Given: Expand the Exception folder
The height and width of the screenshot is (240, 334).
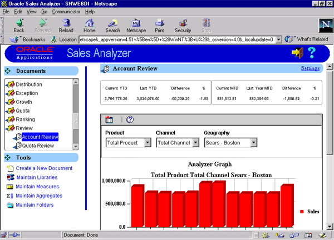Looking at the screenshot, I should 10,93.
